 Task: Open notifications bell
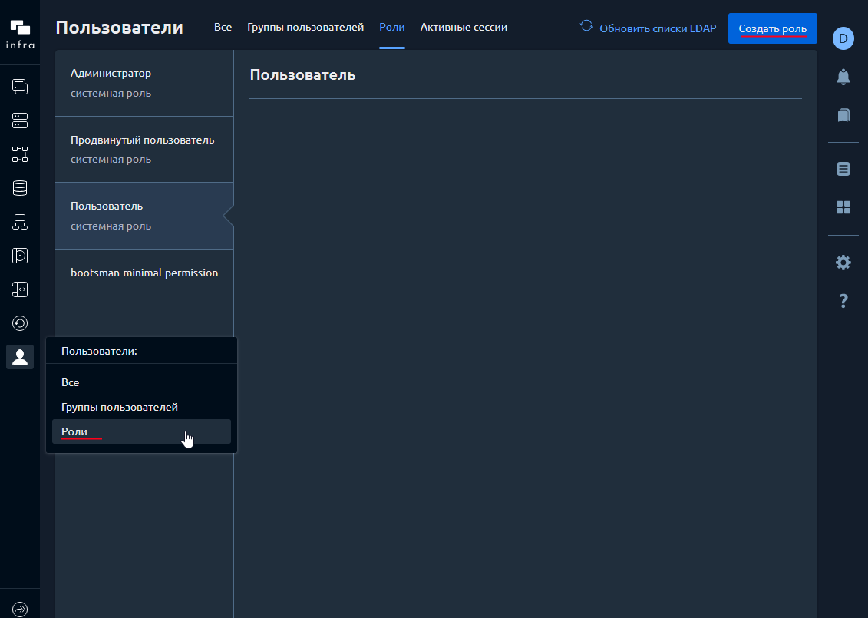[843, 77]
